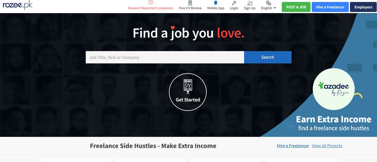Open the Beware! Reported Companies link
This screenshot has width=377, height=162.
pyautogui.click(x=151, y=8)
